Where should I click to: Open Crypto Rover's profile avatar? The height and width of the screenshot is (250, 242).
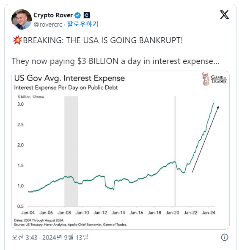(x=22, y=19)
